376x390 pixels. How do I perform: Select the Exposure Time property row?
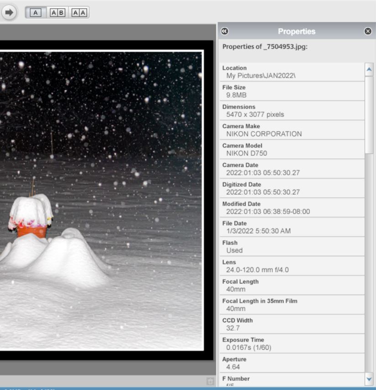tap(291, 343)
